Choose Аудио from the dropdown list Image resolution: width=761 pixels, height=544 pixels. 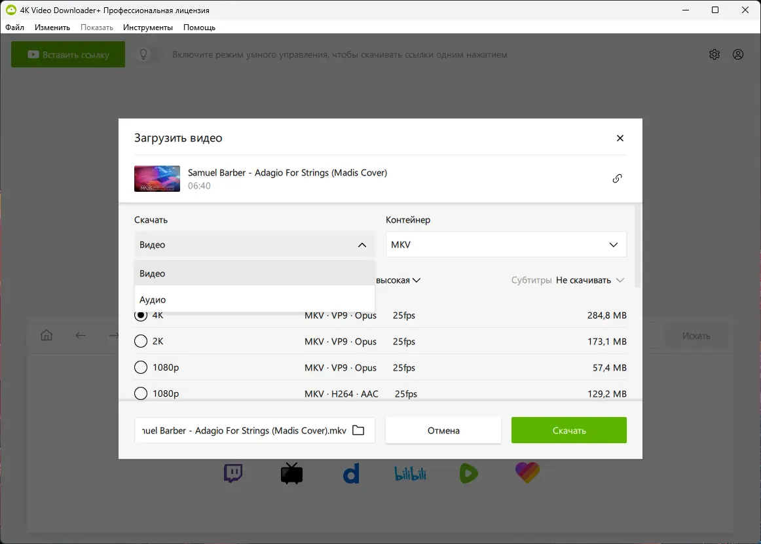254,299
